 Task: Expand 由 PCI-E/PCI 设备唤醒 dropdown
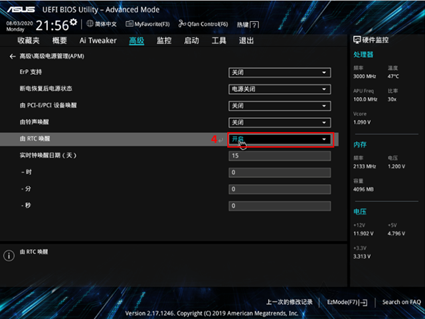coord(280,106)
